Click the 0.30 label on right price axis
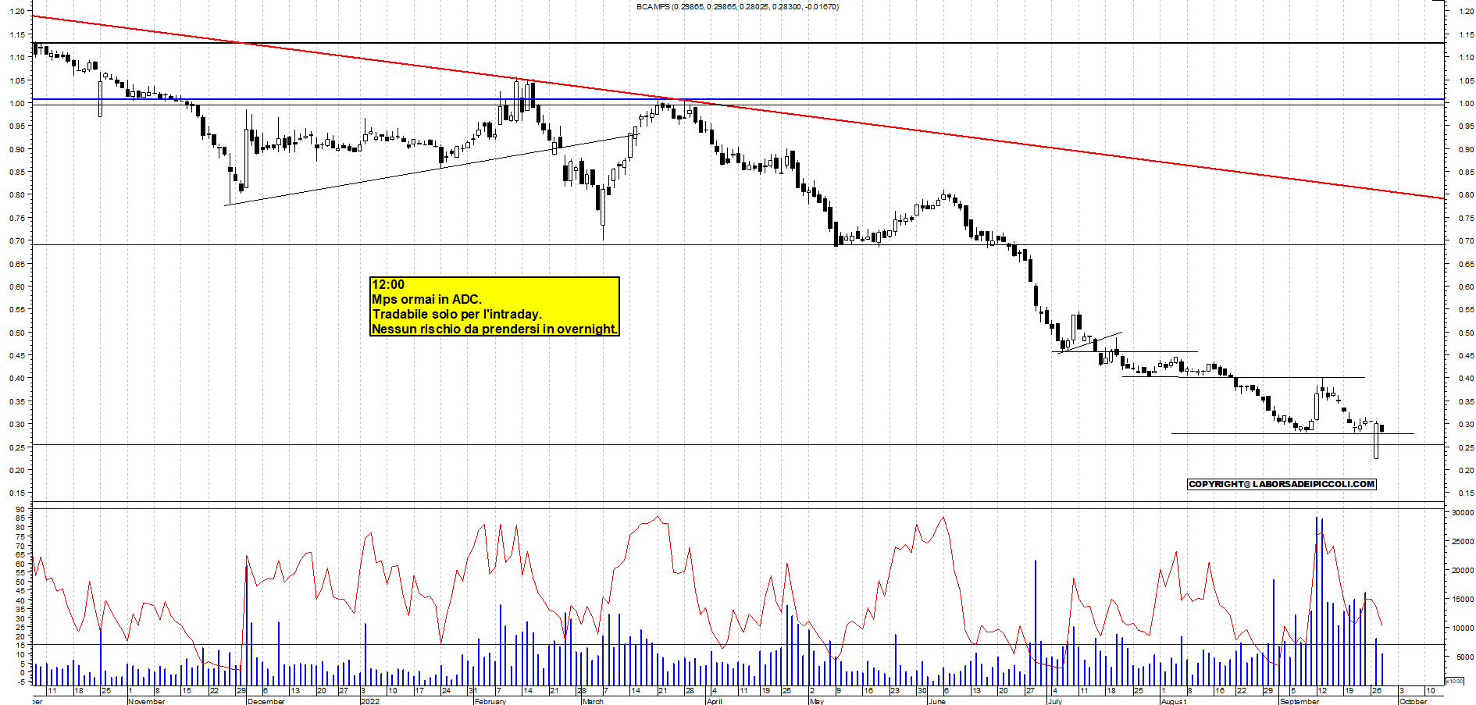The width and height of the screenshot is (1476, 705). pyautogui.click(x=1466, y=425)
